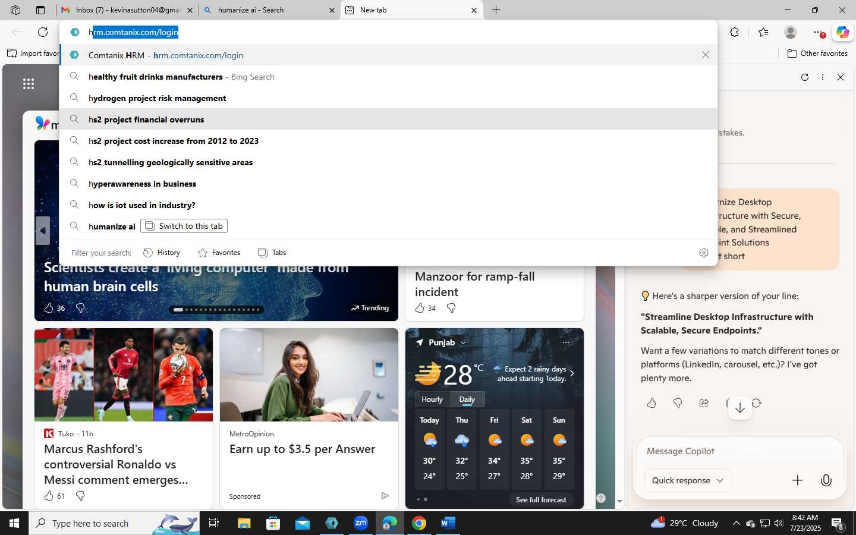The width and height of the screenshot is (856, 535).
Task: Open the Quick response mode dropdown
Action: coord(688,480)
